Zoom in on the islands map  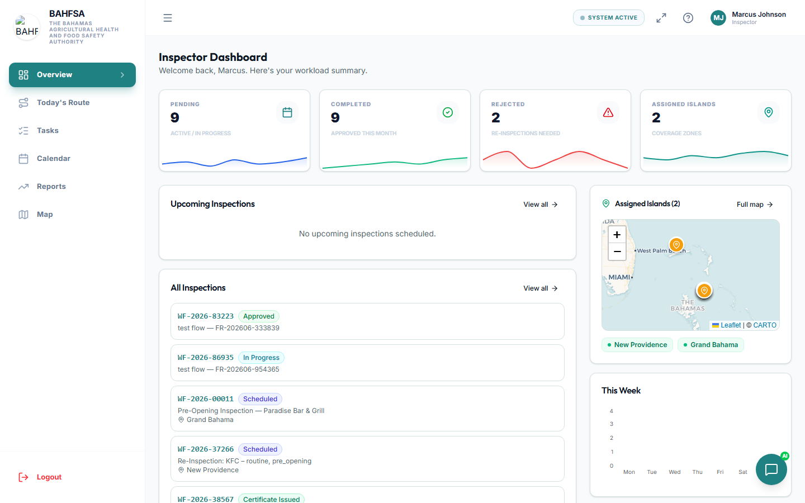617,235
